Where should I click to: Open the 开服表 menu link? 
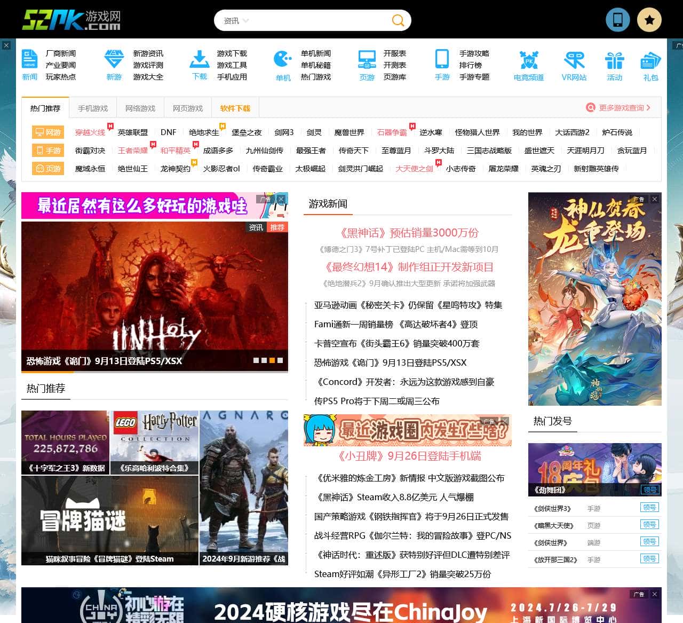395,53
